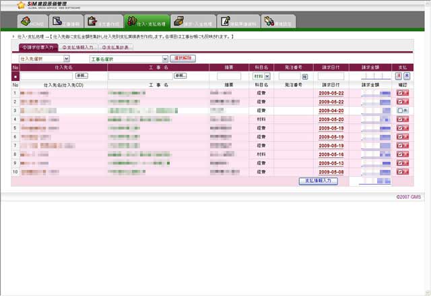Click the red delete icon in row 10
The width and height of the screenshot is (431, 296).
407,172
